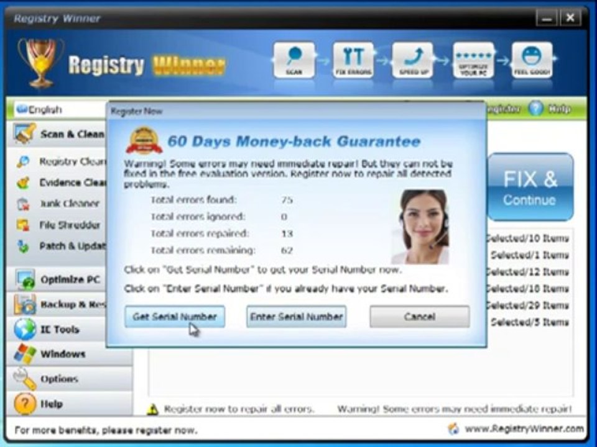Image resolution: width=597 pixels, height=447 pixels.
Task: Click the Optimize PC monitor icon
Action: pyautogui.click(x=25, y=280)
